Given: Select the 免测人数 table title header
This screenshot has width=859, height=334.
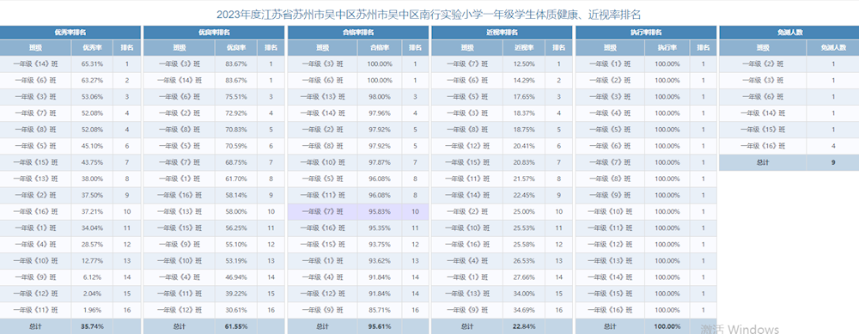Looking at the screenshot, I should pos(789,33).
